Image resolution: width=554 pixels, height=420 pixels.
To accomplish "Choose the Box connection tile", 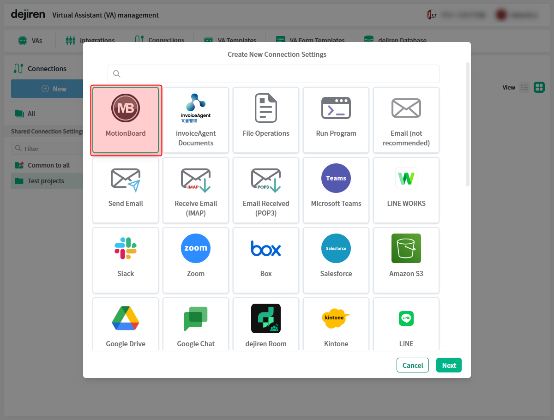I will tap(266, 260).
